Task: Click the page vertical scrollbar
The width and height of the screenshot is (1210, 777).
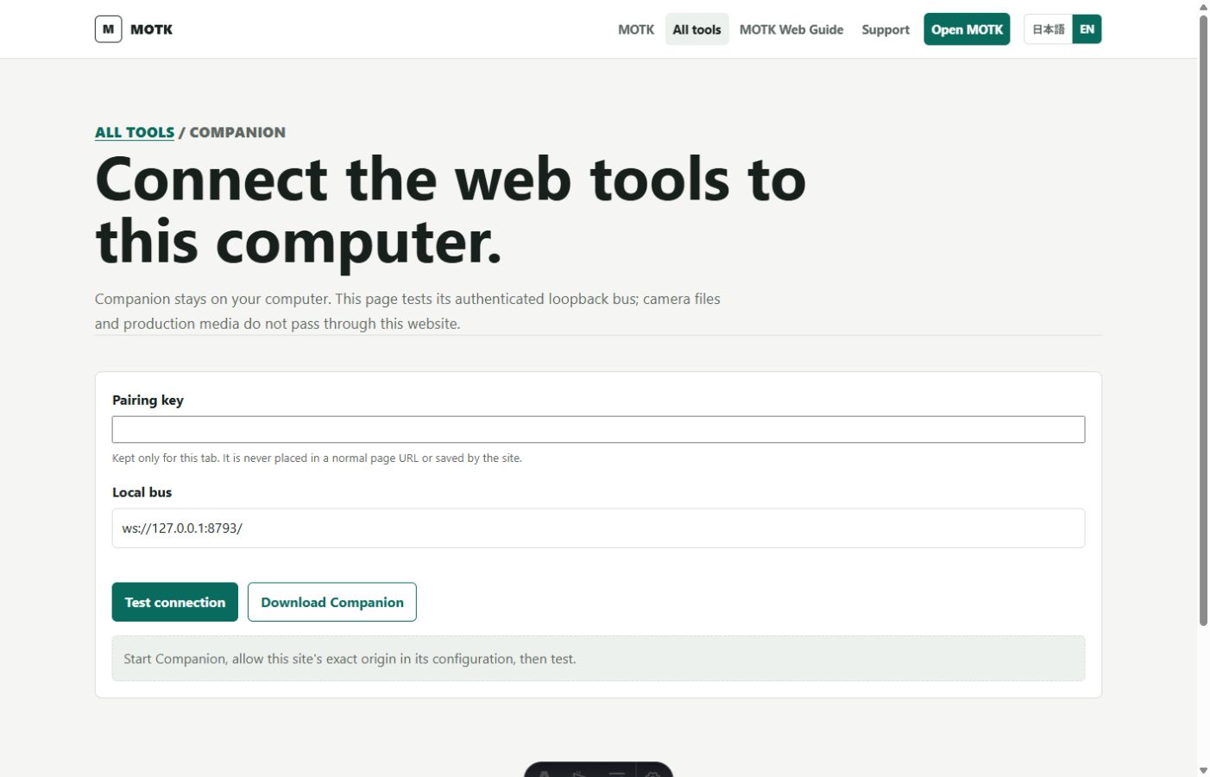Action: coord(1203,319)
